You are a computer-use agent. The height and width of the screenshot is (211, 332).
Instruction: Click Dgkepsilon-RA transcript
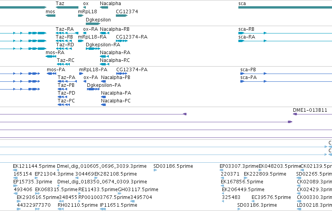pyautogui.click(x=93, y=49)
